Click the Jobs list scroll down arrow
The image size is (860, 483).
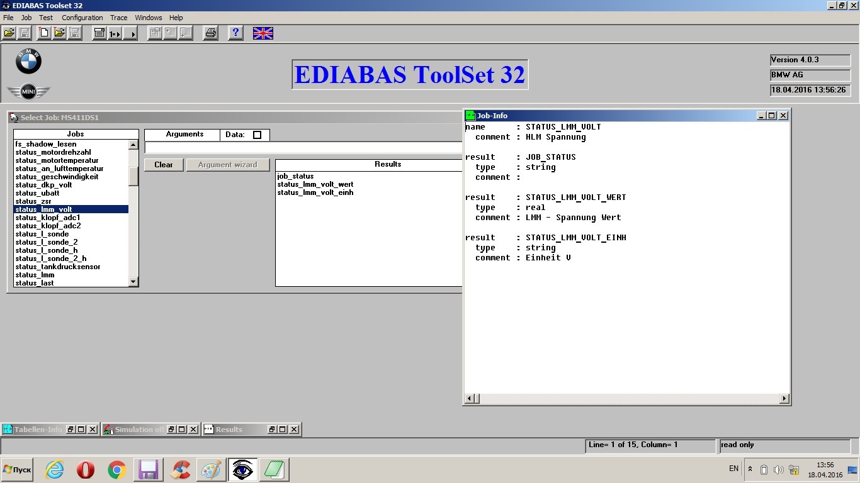click(133, 282)
